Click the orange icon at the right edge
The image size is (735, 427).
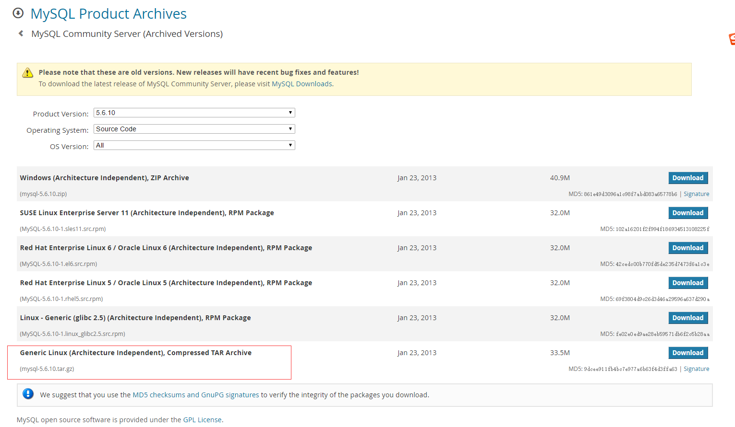(x=732, y=39)
